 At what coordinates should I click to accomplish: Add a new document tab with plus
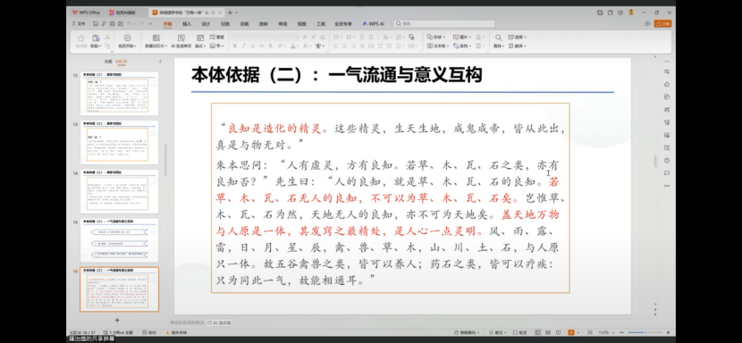pos(230,13)
